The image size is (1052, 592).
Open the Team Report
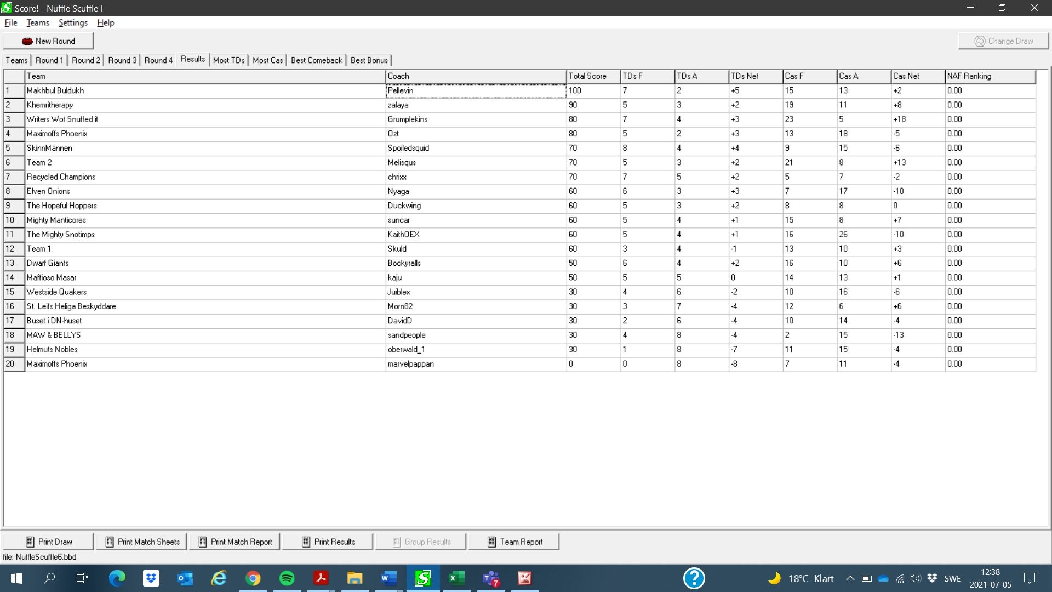coord(514,542)
